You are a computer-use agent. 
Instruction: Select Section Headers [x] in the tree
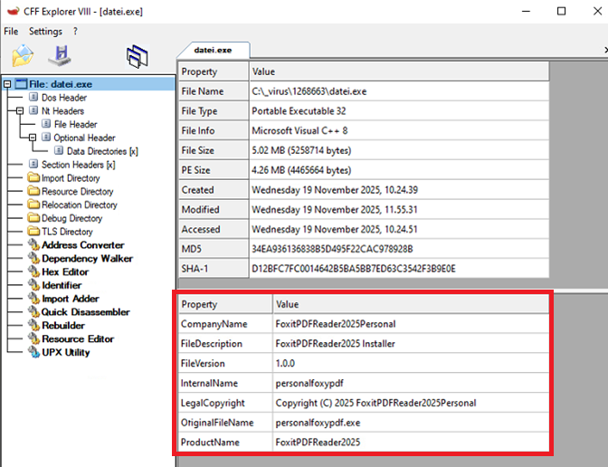pyautogui.click(x=78, y=165)
